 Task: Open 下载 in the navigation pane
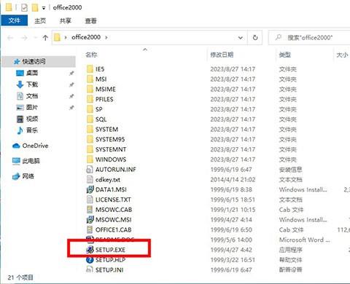point(32,84)
